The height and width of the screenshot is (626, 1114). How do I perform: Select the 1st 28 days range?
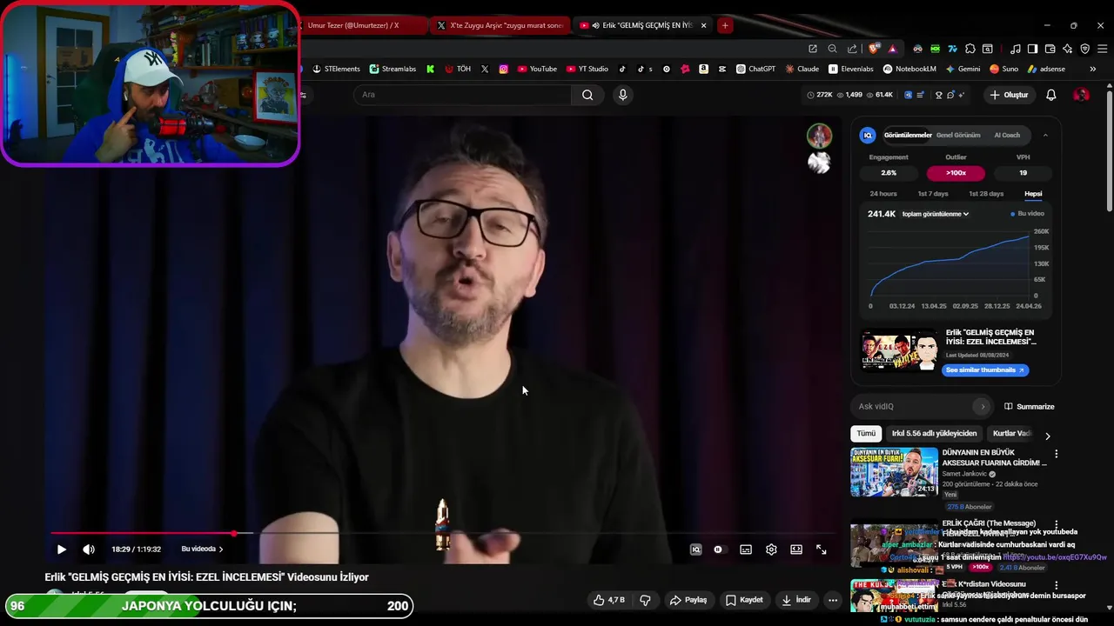[x=986, y=194]
